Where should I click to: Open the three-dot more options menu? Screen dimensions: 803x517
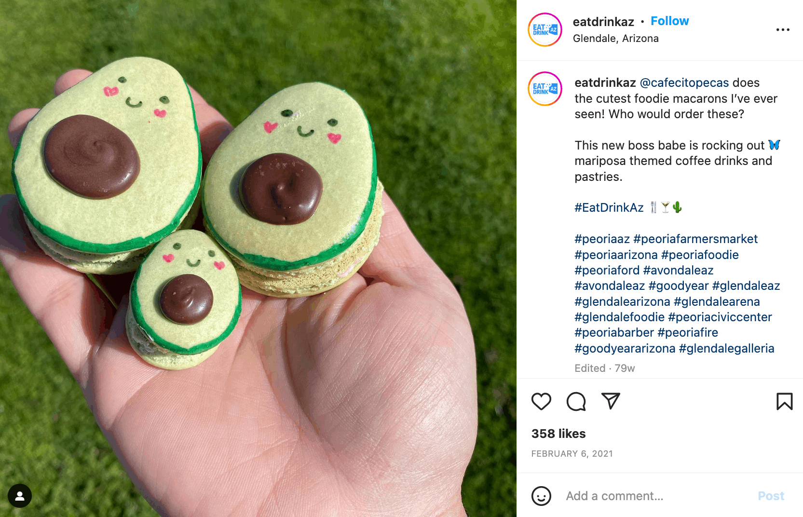pyautogui.click(x=783, y=30)
